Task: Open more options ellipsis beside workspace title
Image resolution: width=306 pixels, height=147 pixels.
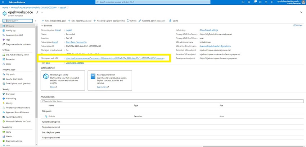Action: pos(42,12)
